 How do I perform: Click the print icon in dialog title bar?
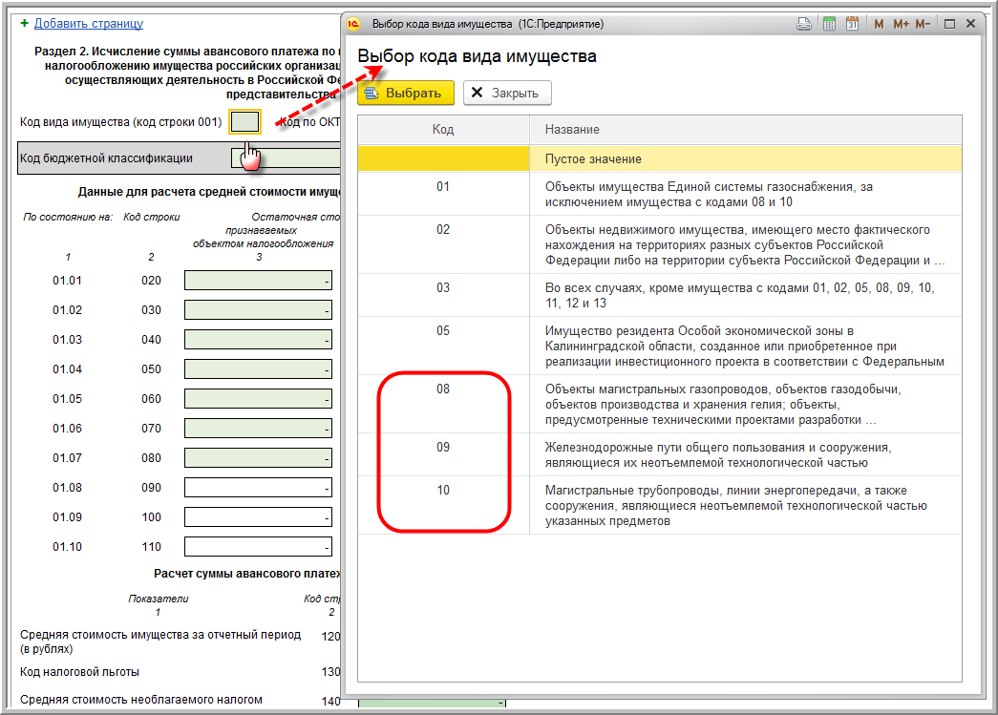point(804,24)
